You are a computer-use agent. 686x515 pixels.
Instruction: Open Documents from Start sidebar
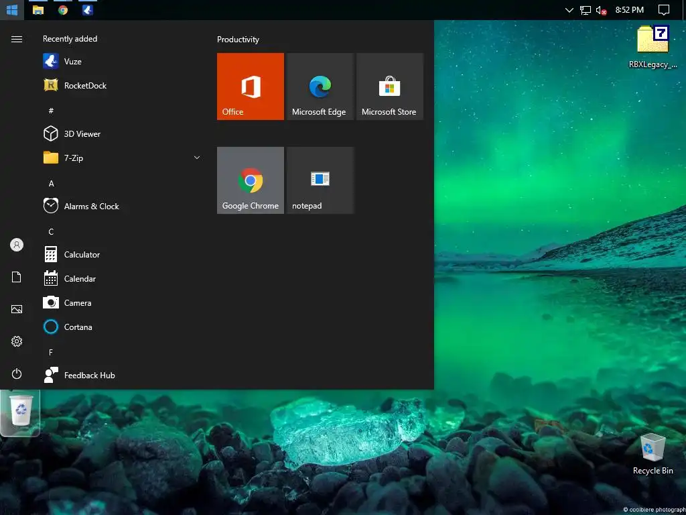17,277
